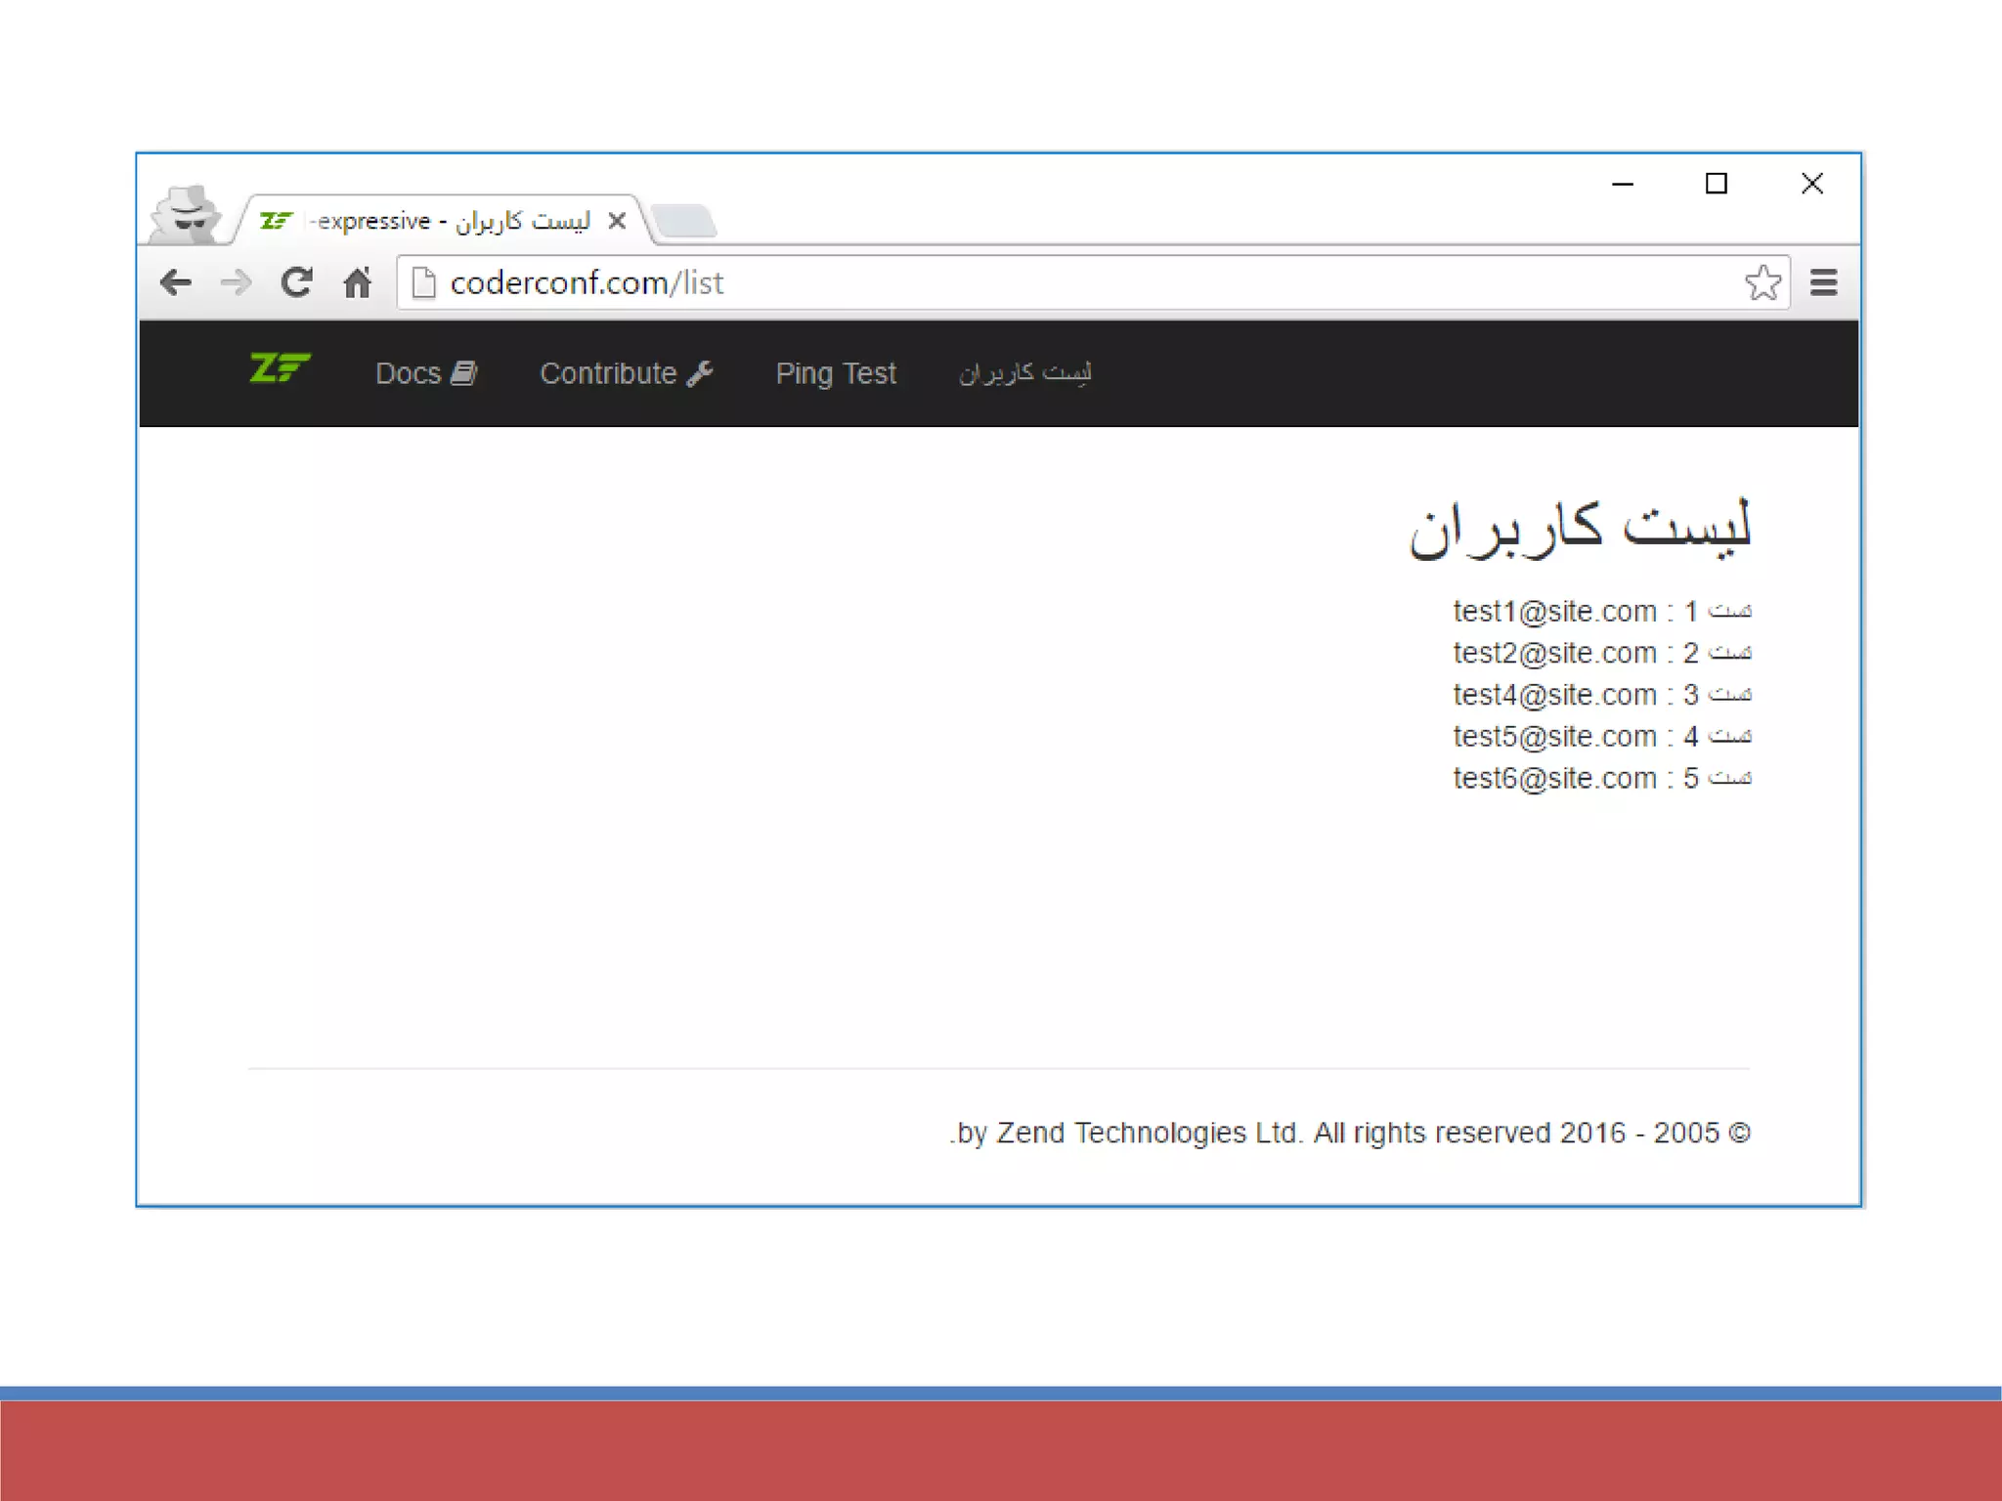Viewport: 2002px width, 1501px height.
Task: Go to browser home page
Action: (358, 283)
